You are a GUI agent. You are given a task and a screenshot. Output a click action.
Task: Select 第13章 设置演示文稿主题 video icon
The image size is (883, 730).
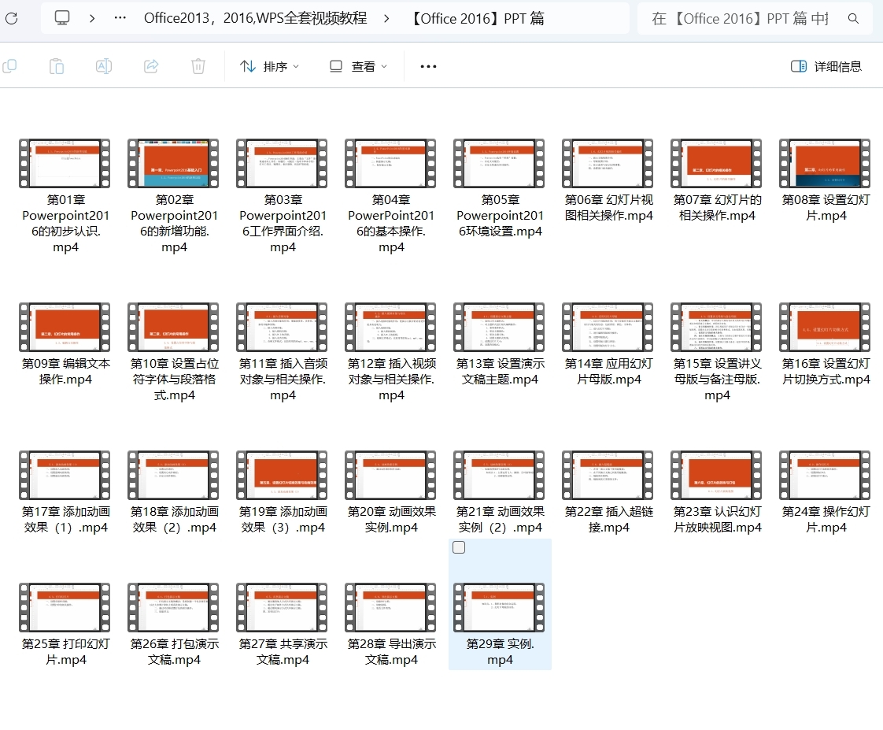pos(500,328)
